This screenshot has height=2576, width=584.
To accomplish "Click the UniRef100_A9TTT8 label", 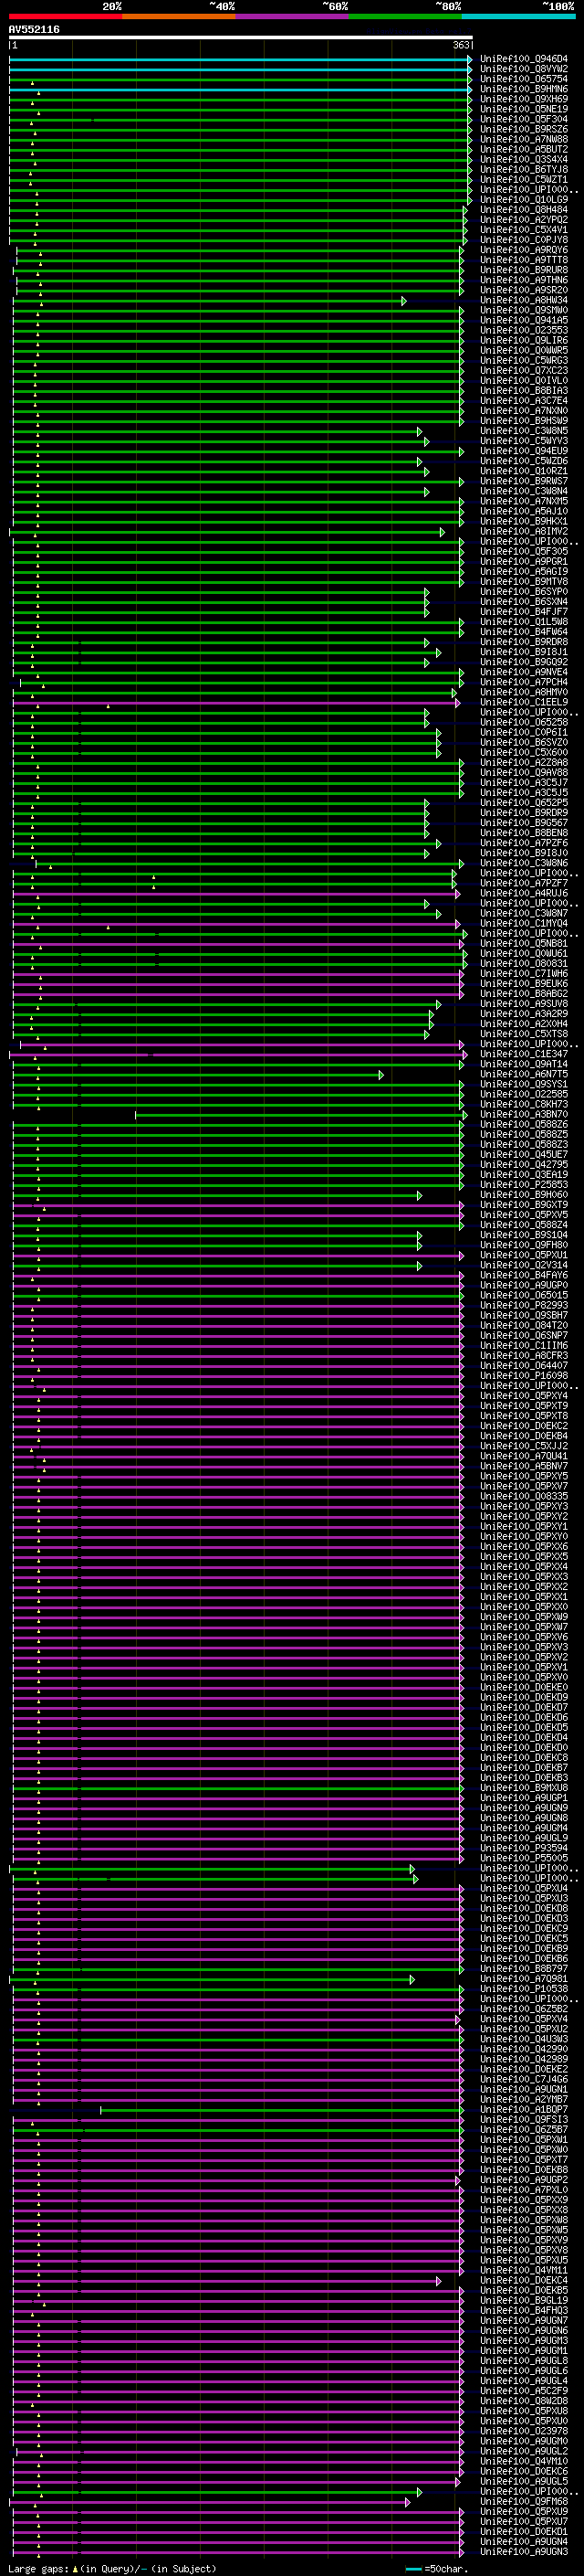I will 524,260.
